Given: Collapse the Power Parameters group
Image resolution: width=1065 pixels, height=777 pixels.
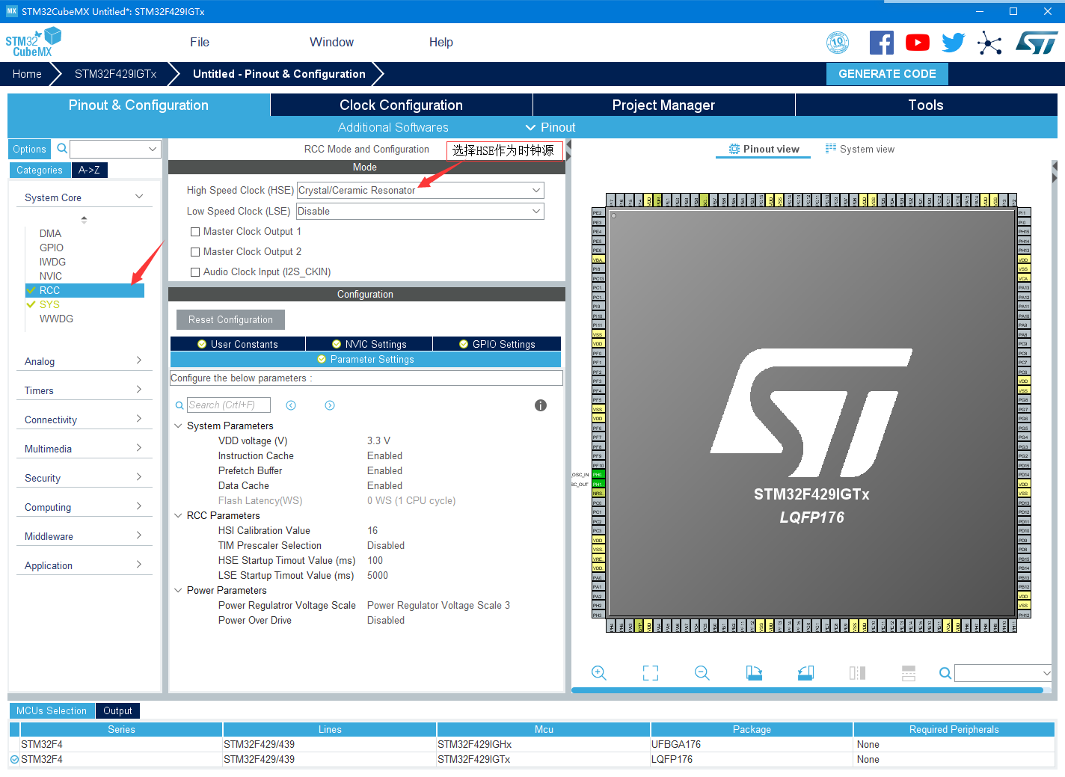Looking at the screenshot, I should pos(178,590).
